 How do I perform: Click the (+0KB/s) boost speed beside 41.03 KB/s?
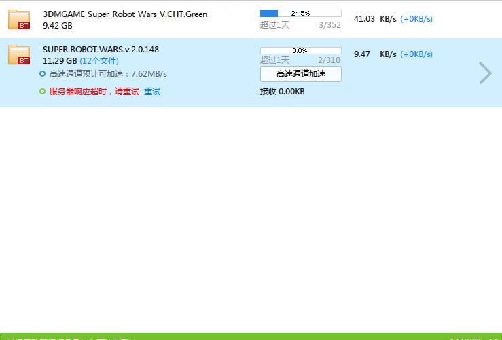(x=416, y=19)
